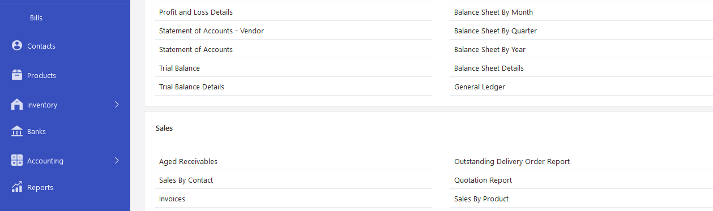Click the Products box icon
This screenshot has height=211, width=713.
(x=16, y=75)
